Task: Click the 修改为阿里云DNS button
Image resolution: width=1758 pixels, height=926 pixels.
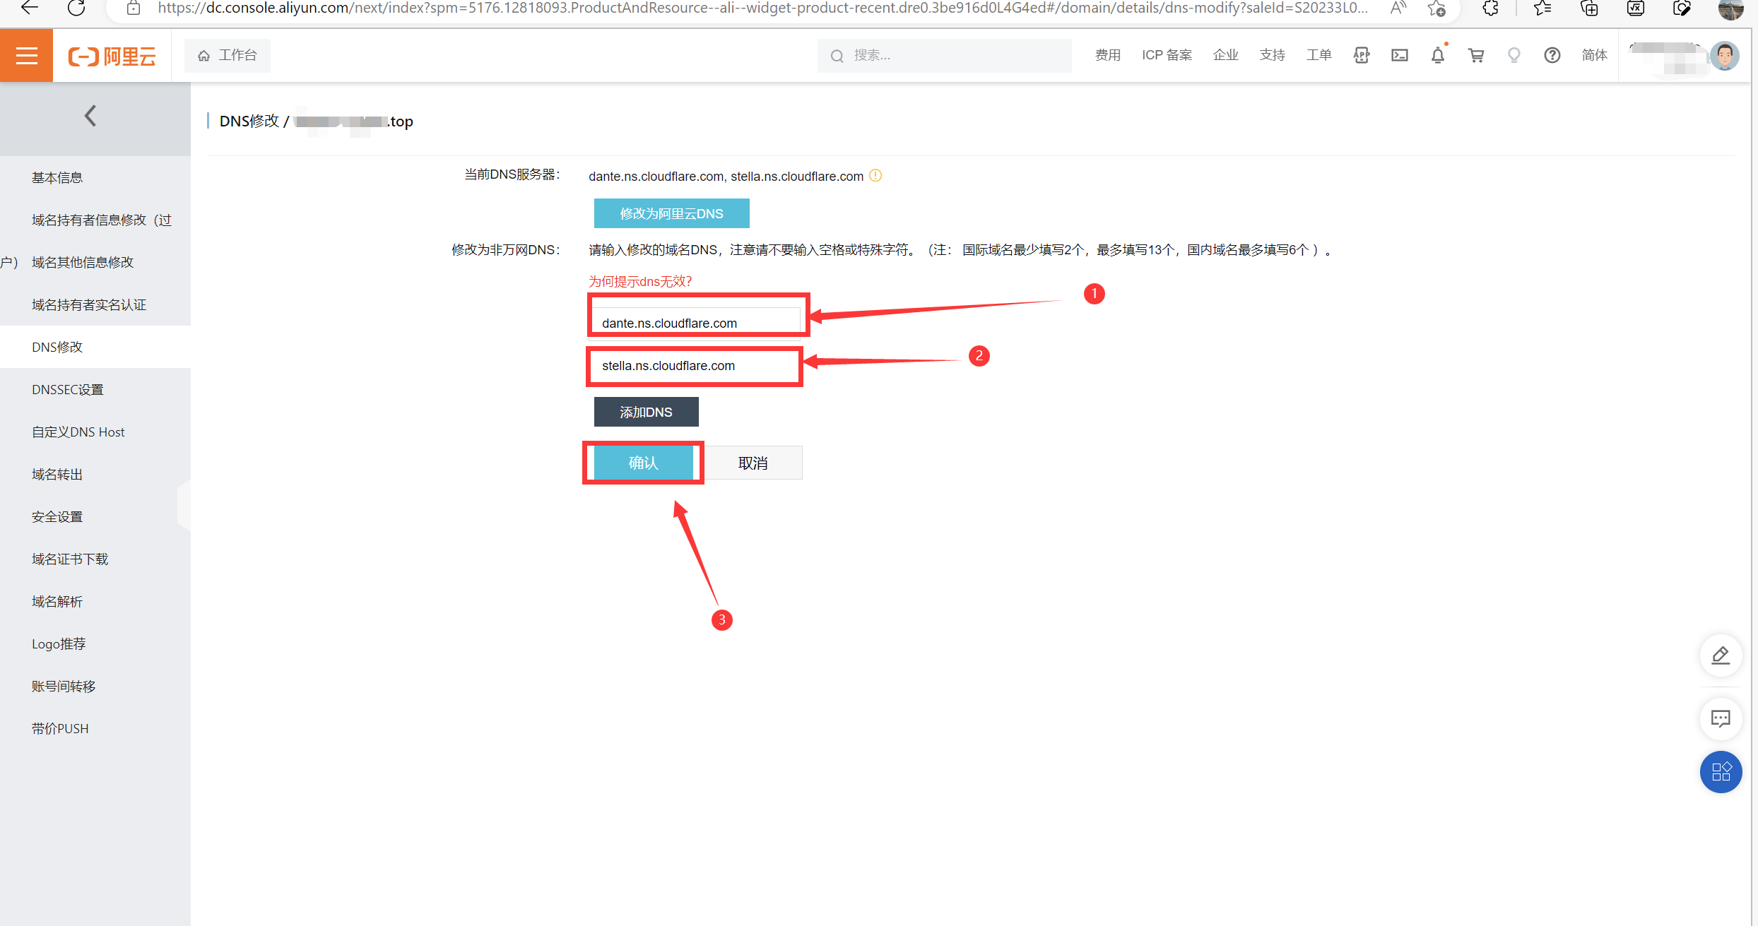Action: pos(671,213)
